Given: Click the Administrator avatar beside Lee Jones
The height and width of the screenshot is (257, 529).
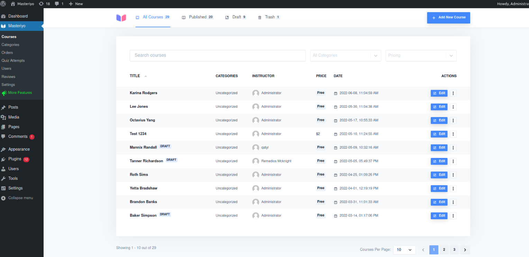Looking at the screenshot, I should [256, 107].
